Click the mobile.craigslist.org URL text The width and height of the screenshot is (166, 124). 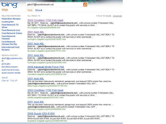coord(45,98)
